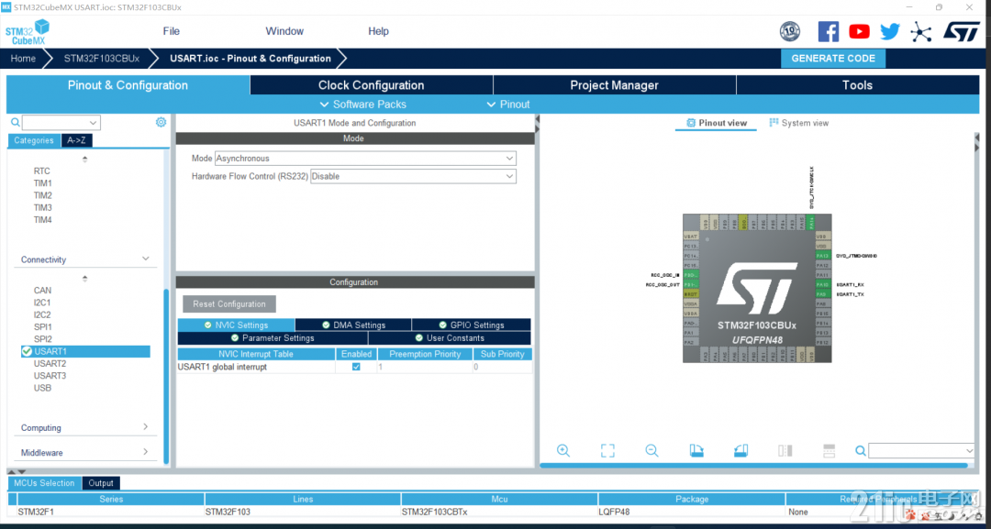Rotate the chip clockwise with the rotate icon
This screenshot has width=991, height=529.
[696, 450]
